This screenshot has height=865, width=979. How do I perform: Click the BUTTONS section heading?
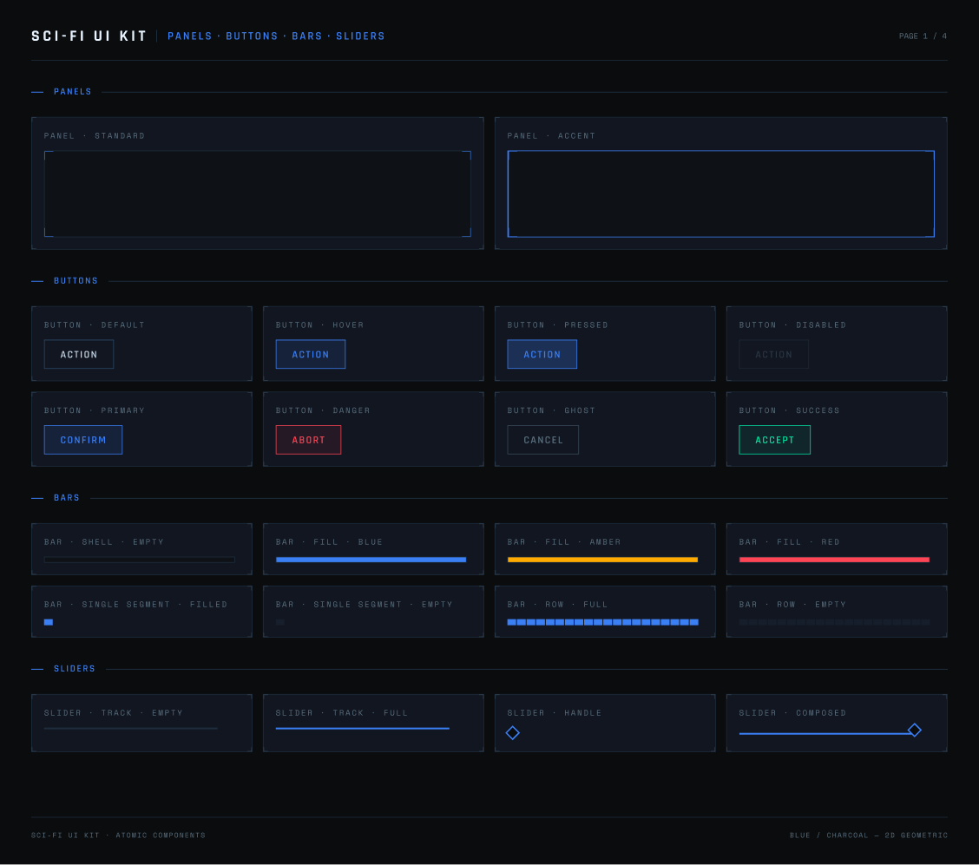(x=76, y=280)
